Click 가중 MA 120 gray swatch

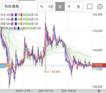click(x=32, y=24)
